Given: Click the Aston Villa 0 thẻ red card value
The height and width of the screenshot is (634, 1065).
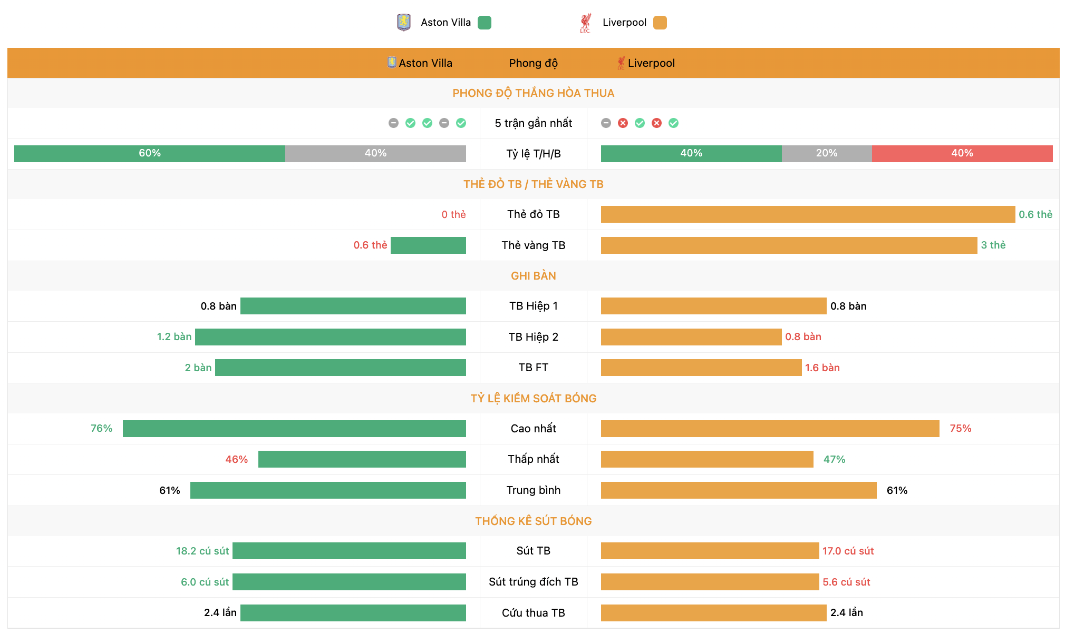Looking at the screenshot, I should [453, 214].
